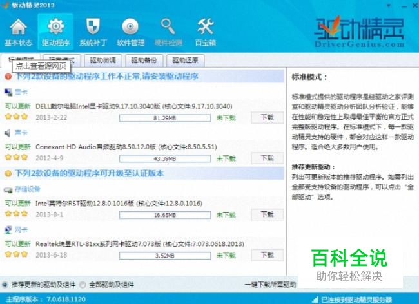Viewport: 419px width, 304px height.
Task: Download the Conexant HD Audio driver
Action: [268, 158]
